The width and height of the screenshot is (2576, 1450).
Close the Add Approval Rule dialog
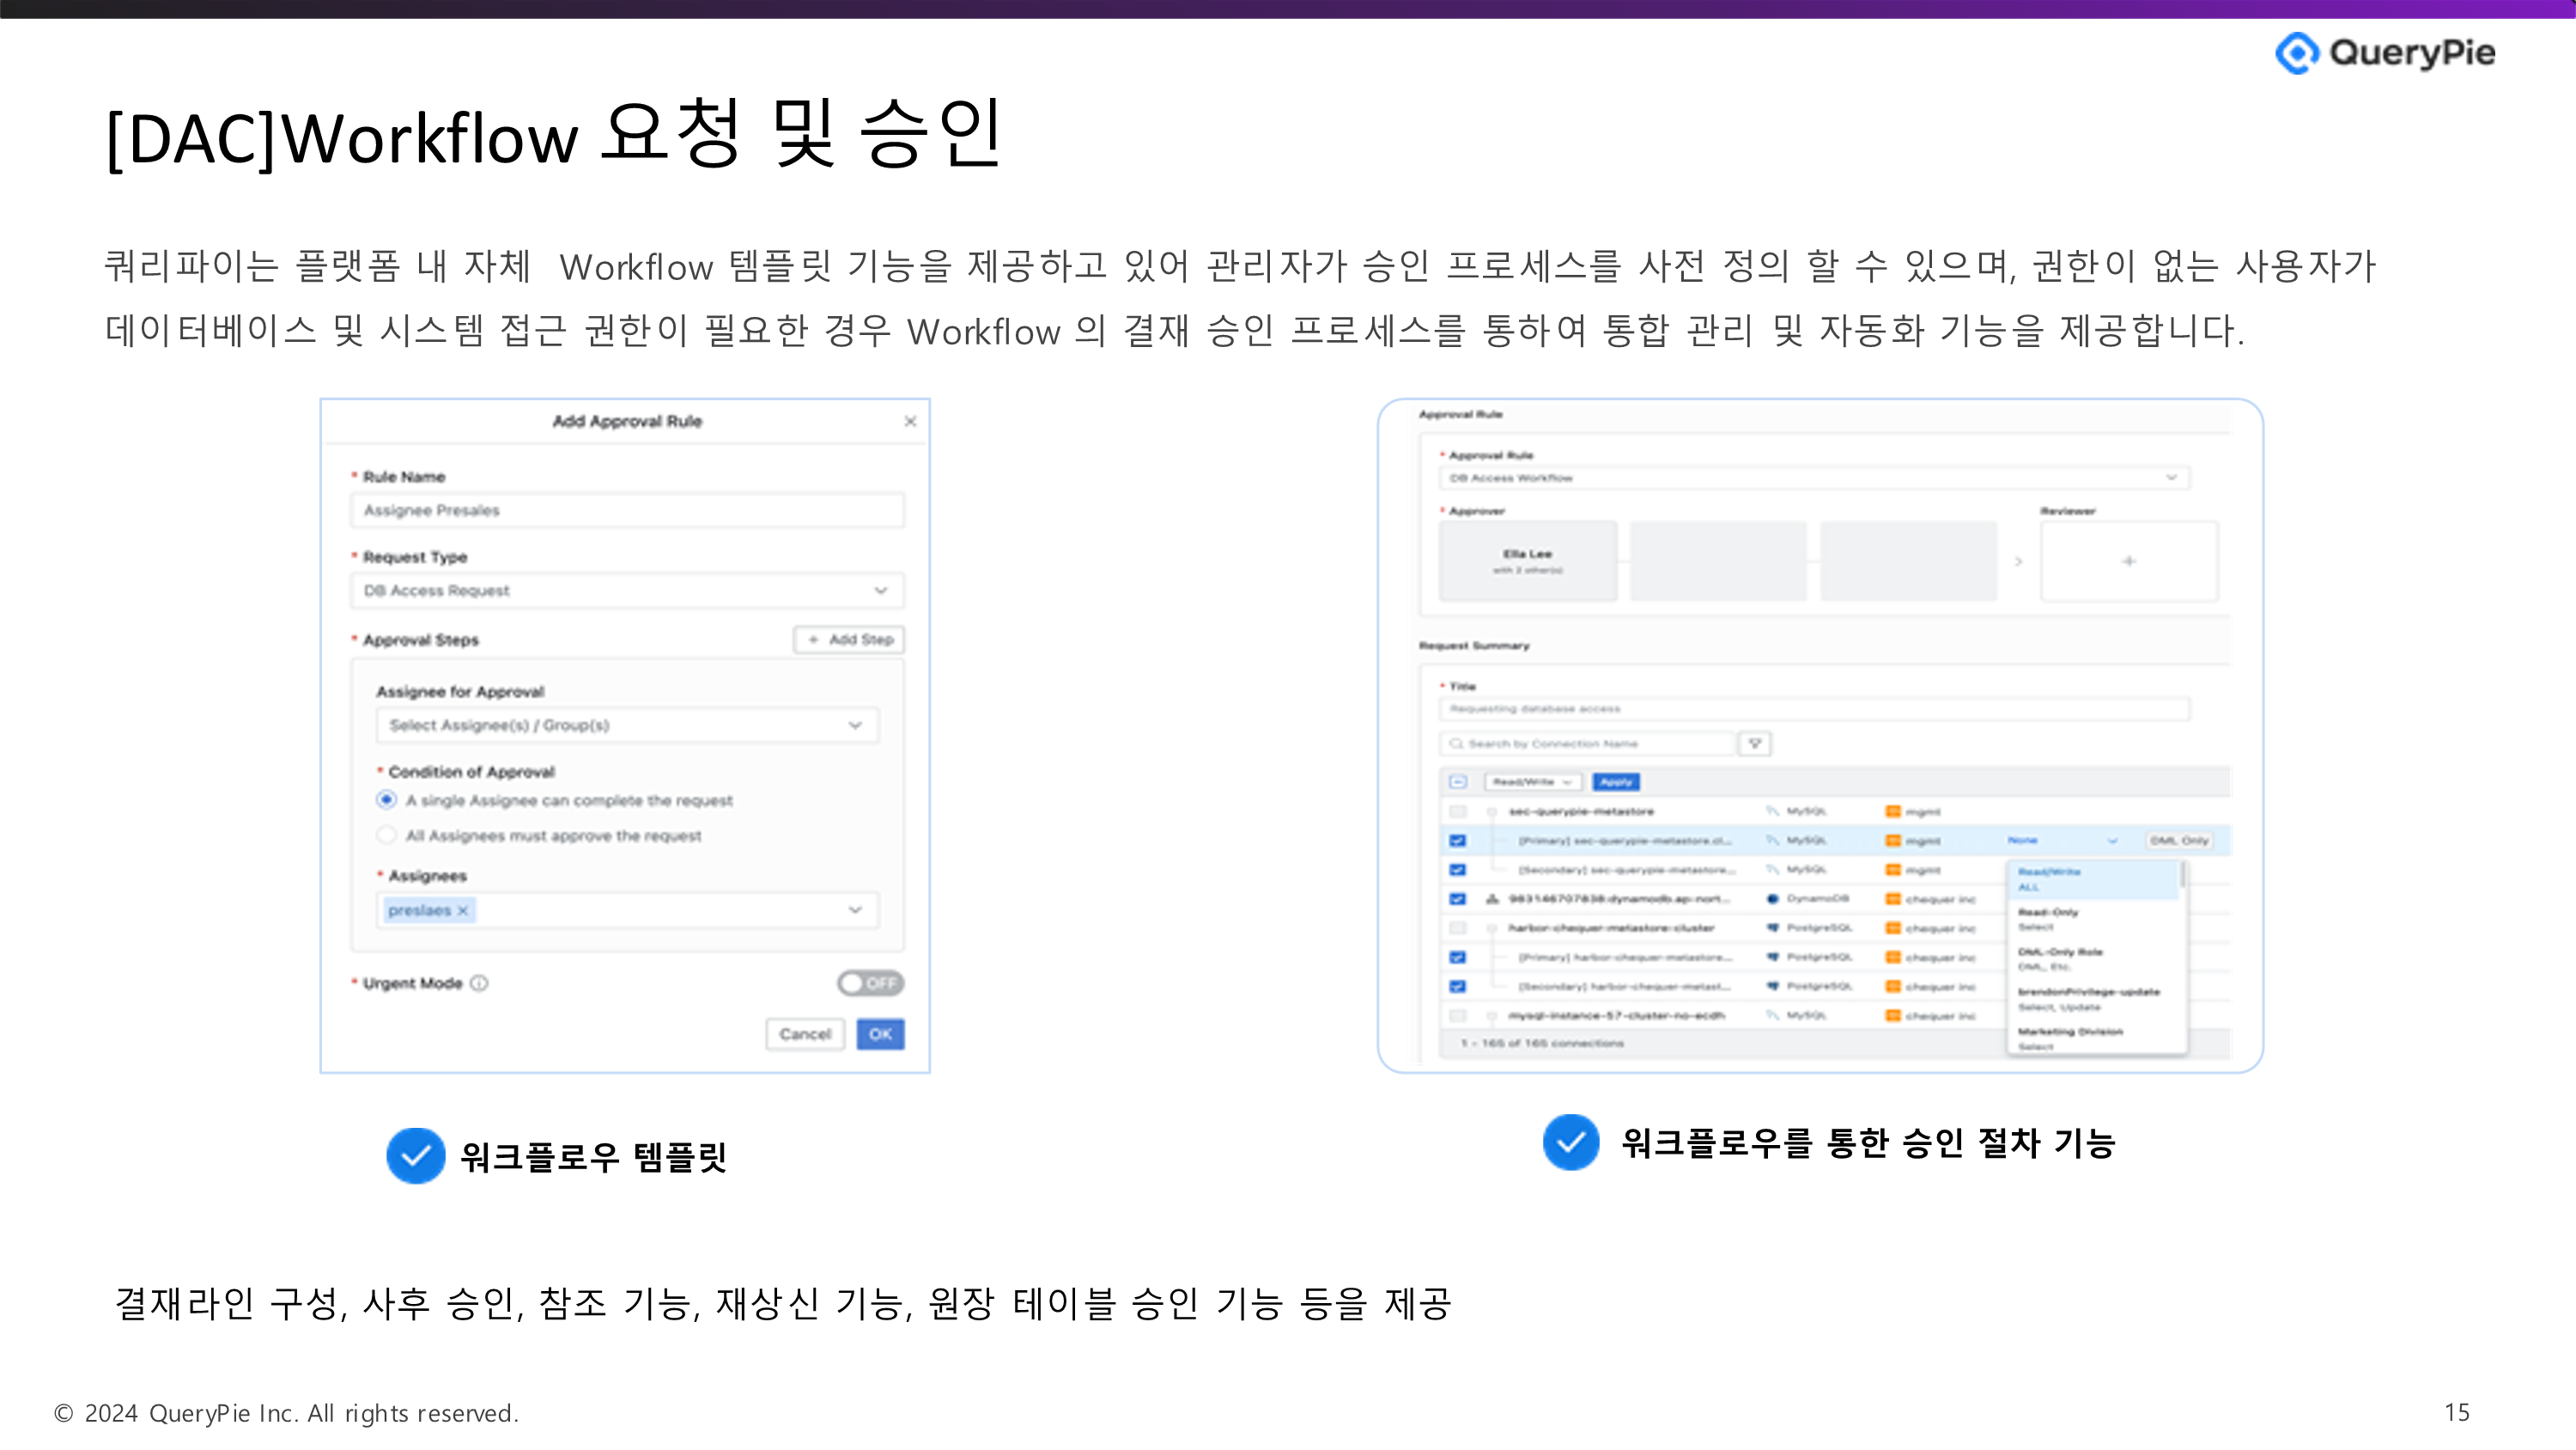click(x=910, y=421)
